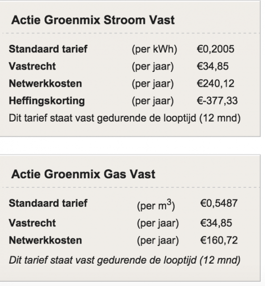
Task: Click the €160,72 Netwerkkosten amount
Action: tap(219, 240)
